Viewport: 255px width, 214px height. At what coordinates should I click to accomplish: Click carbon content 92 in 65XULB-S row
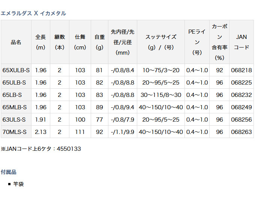point(219,70)
